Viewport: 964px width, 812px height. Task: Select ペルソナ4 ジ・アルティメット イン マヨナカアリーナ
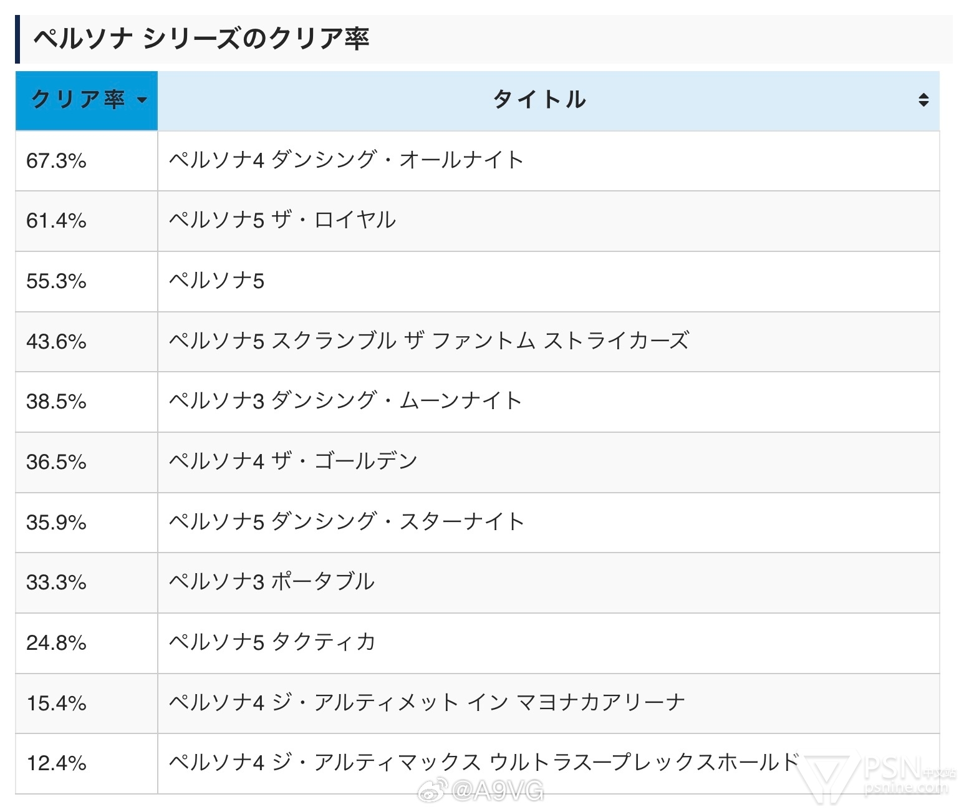click(x=427, y=703)
